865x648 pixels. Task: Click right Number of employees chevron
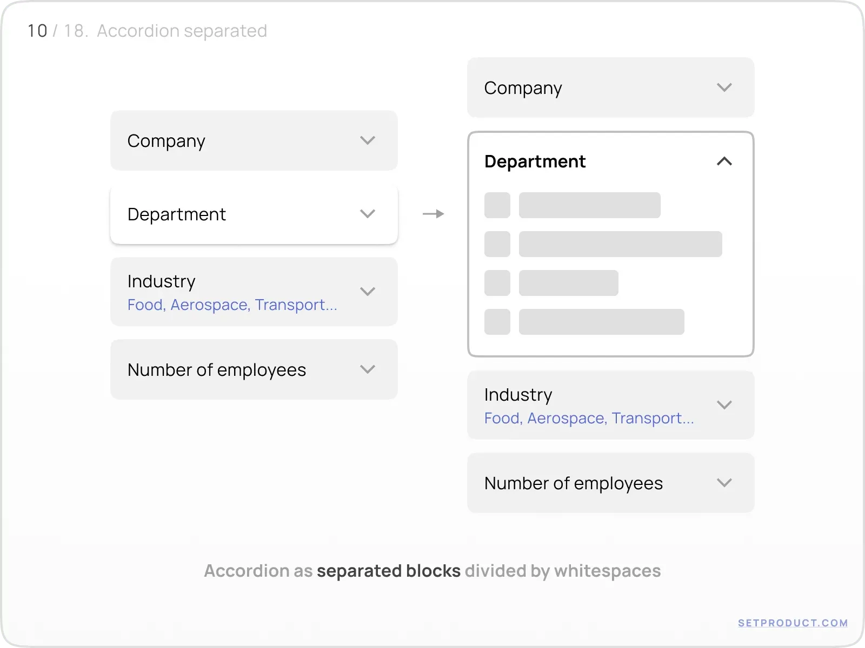tap(724, 483)
